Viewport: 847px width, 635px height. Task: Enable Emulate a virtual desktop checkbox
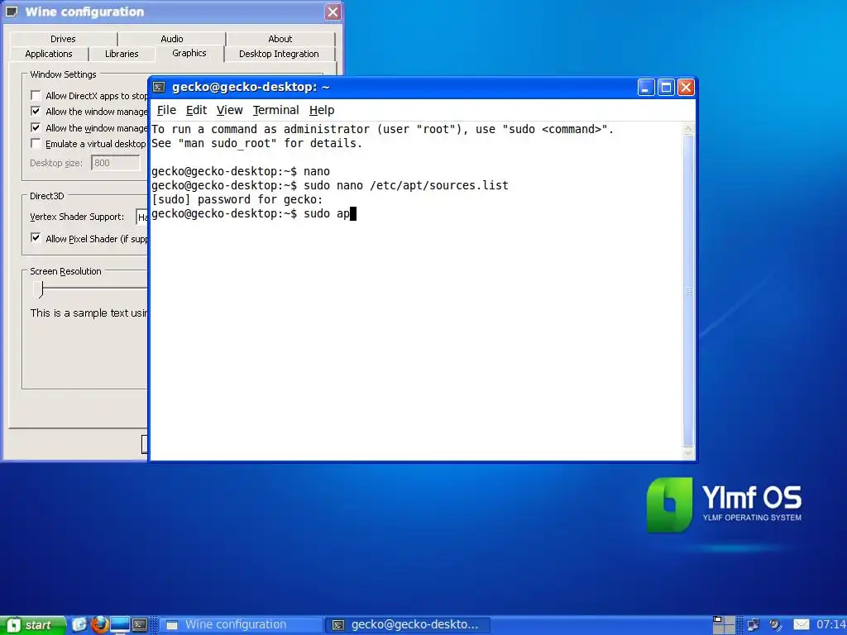coord(36,144)
